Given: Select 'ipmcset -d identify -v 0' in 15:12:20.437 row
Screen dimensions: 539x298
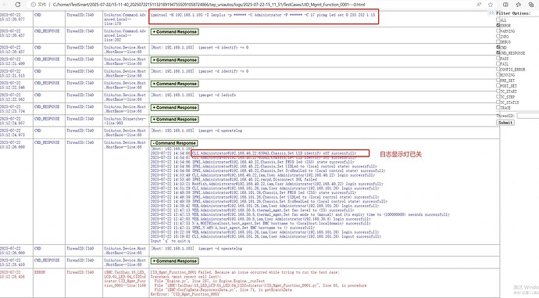Looking at the screenshot, I should (x=223, y=48).
